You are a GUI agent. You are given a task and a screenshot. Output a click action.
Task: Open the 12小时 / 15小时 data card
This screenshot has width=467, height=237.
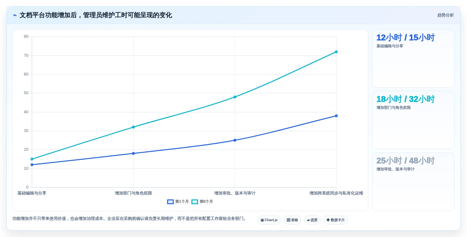(413, 58)
